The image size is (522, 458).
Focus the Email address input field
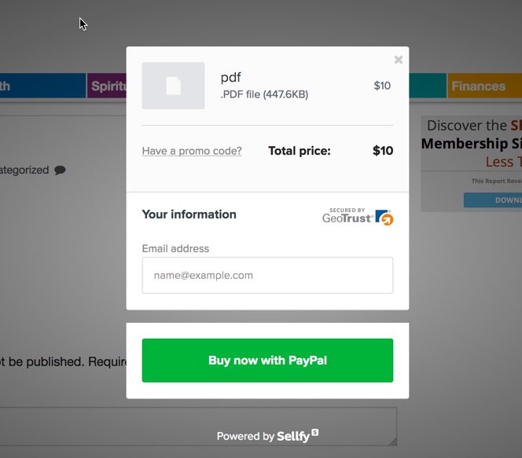point(267,276)
